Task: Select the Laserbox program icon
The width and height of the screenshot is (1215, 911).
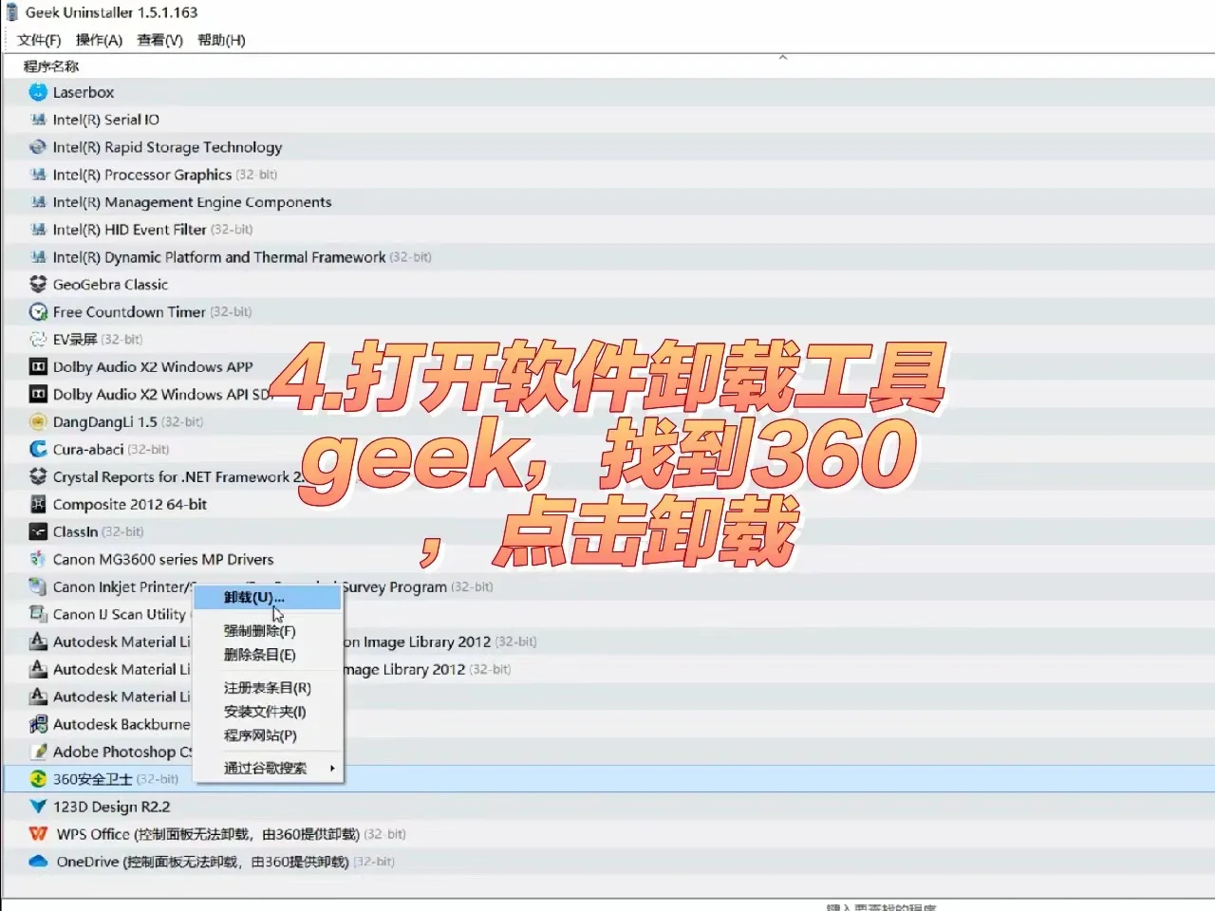Action: [x=38, y=92]
